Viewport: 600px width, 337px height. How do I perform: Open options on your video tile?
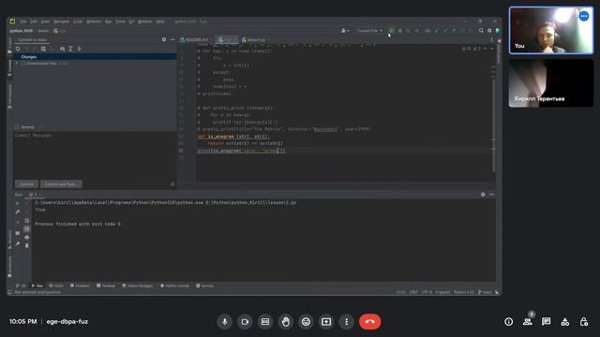coord(583,17)
